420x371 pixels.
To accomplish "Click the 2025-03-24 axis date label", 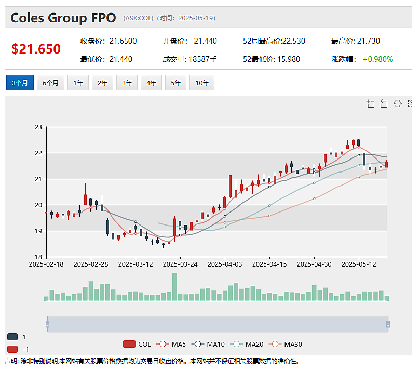I will pos(180,264).
